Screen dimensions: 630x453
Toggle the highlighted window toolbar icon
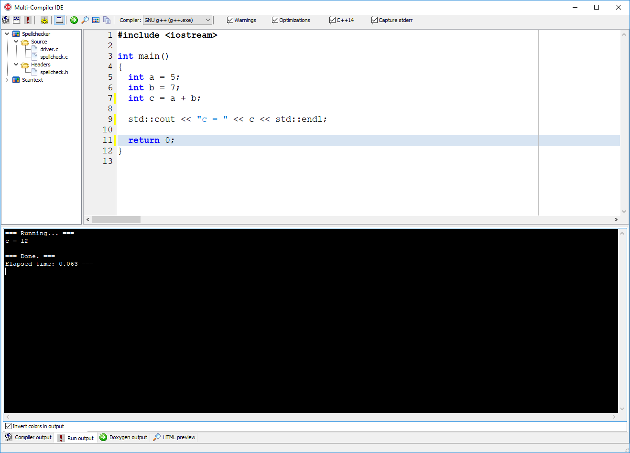coord(59,20)
